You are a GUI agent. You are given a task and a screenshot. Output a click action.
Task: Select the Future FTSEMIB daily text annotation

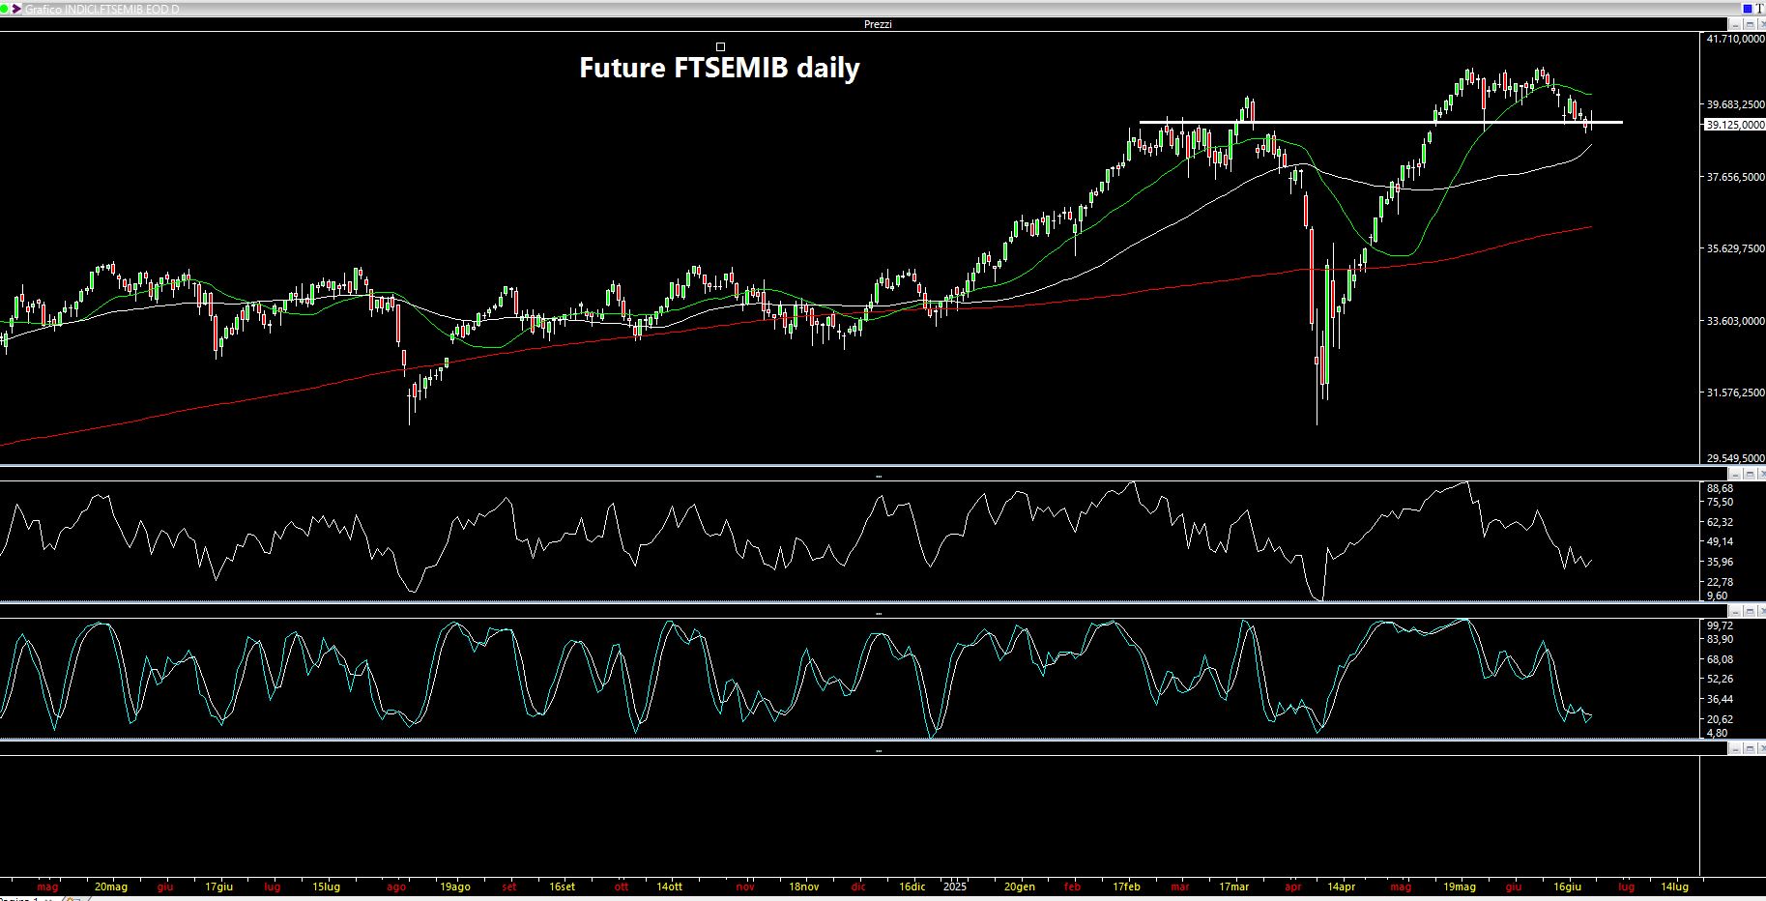[719, 68]
